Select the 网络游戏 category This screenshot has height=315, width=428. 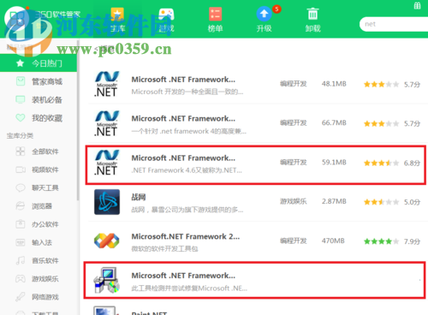point(45,297)
